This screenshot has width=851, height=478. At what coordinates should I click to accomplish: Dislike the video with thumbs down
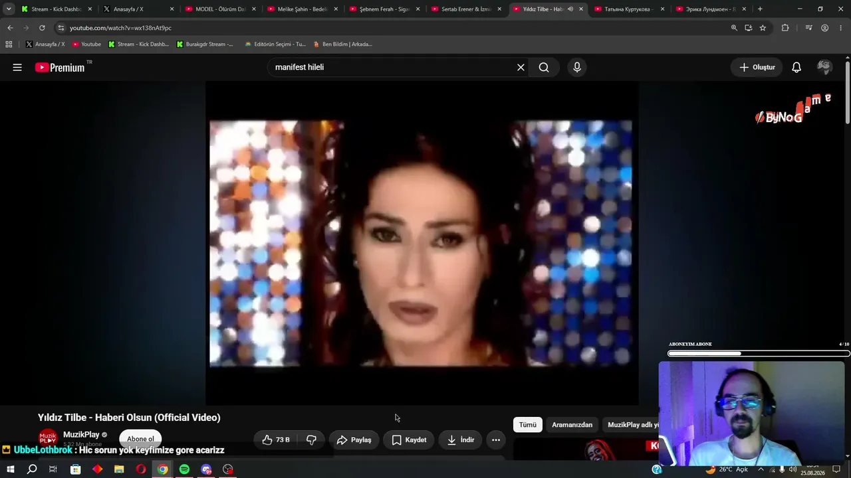(x=311, y=439)
